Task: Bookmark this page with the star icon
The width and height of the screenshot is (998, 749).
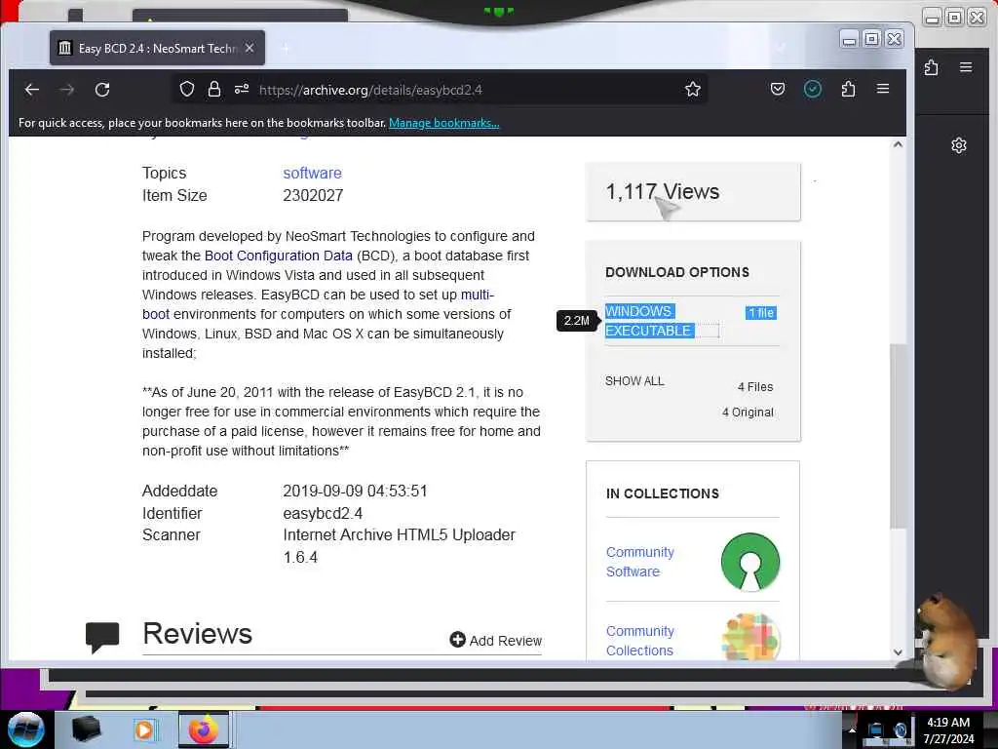Action: coord(693,89)
